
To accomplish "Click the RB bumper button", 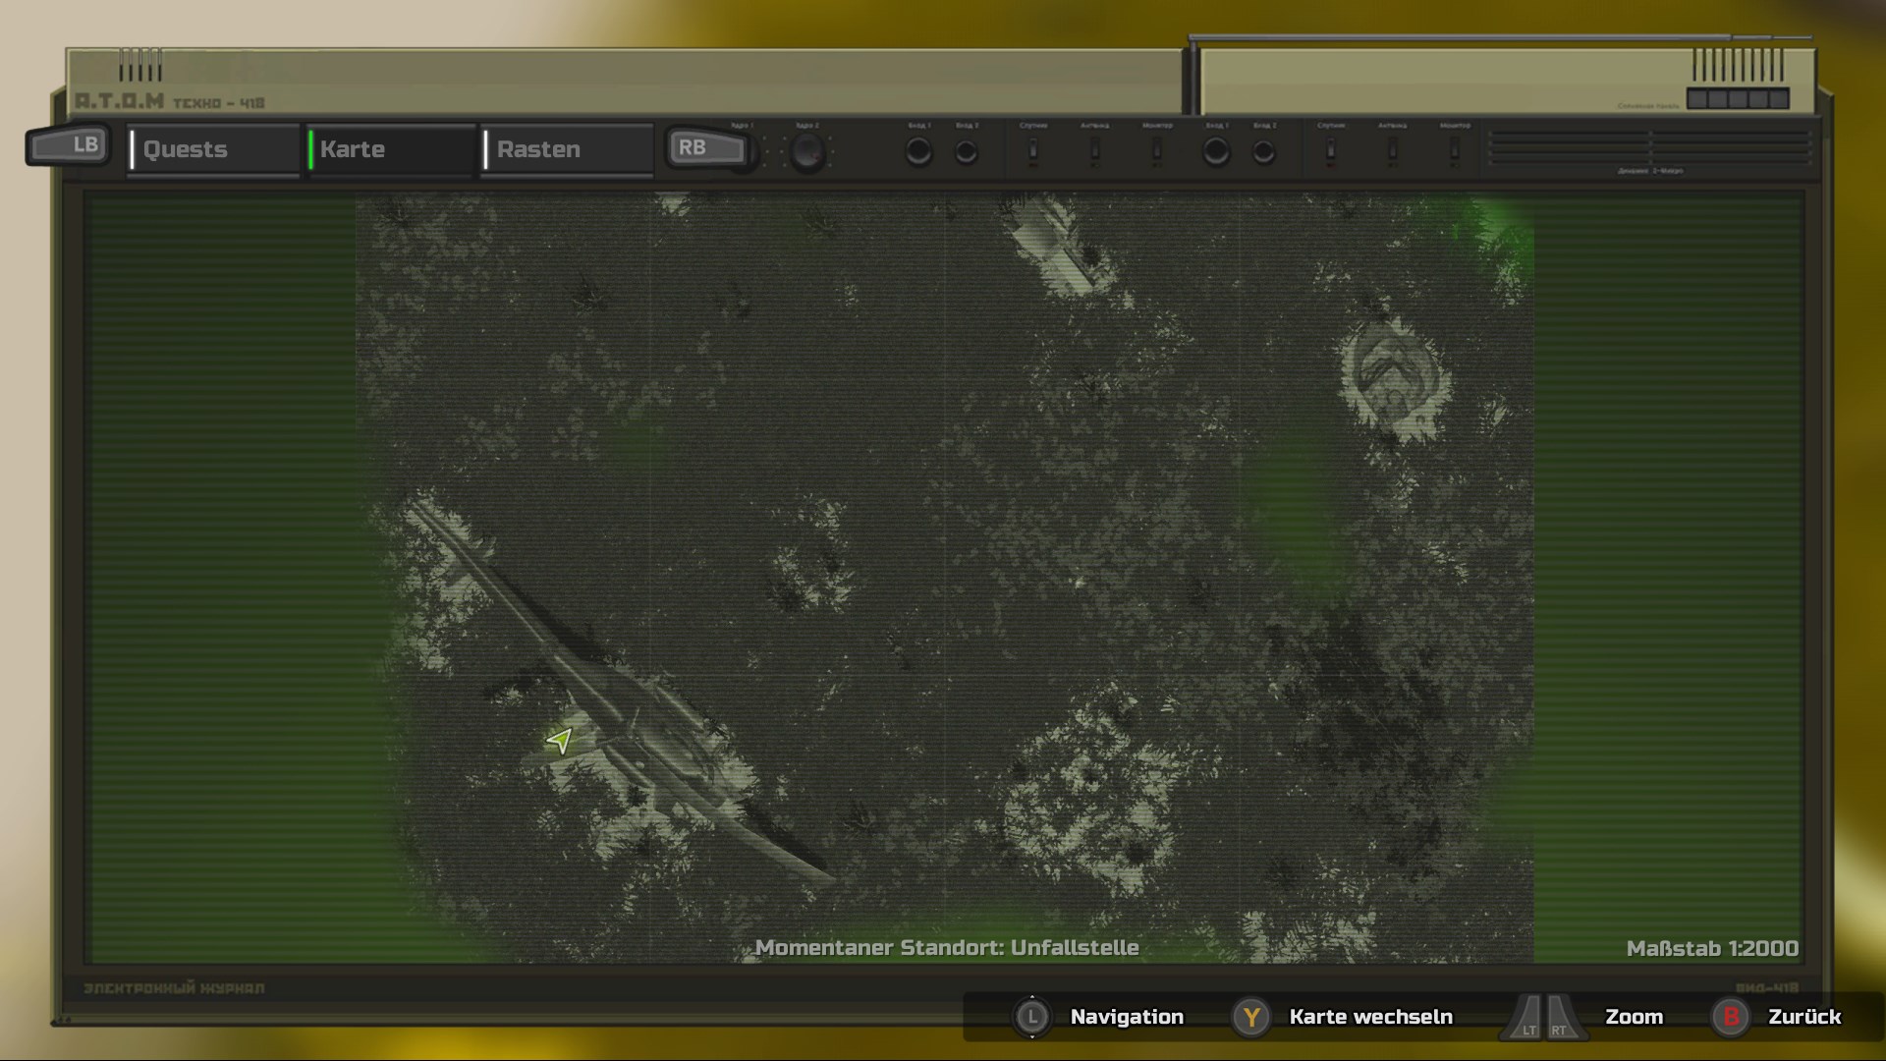I will tap(707, 147).
